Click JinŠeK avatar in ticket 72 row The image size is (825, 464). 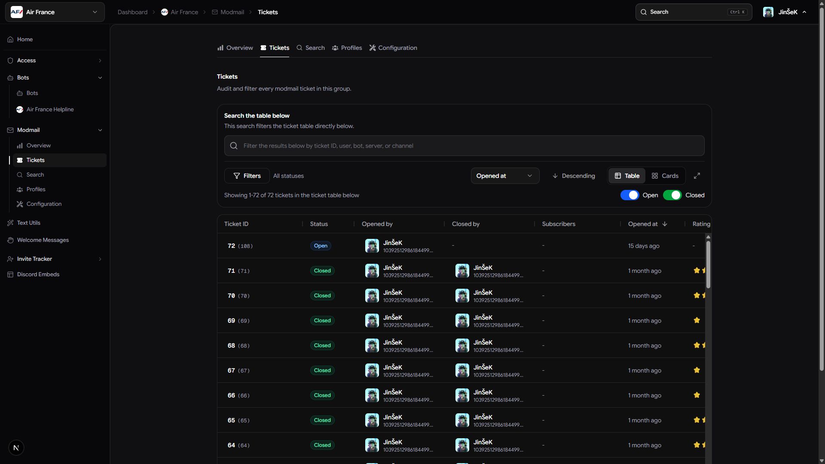(x=372, y=246)
